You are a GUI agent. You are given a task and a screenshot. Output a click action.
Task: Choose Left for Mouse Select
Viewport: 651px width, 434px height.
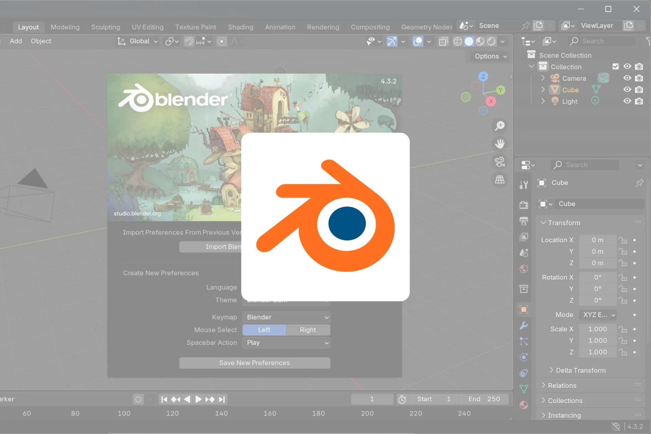264,330
